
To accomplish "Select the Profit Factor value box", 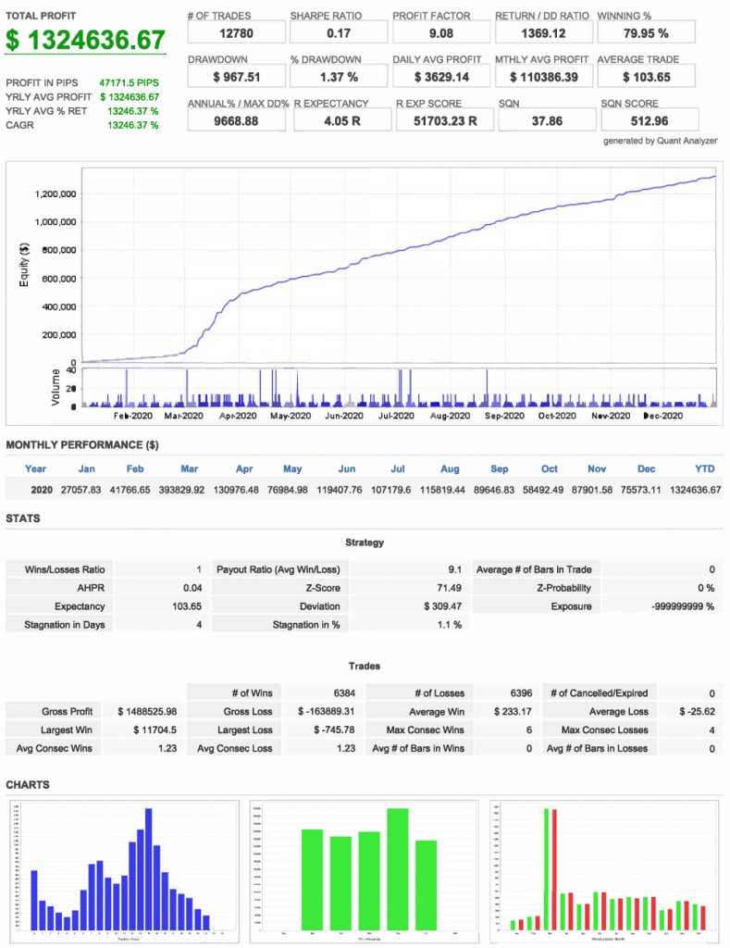I will pyautogui.click(x=439, y=33).
